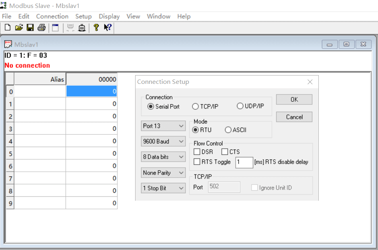Maximize the Mbslav1 child window
Screen dimensions: 378x250
pyautogui.click(x=347, y=45)
